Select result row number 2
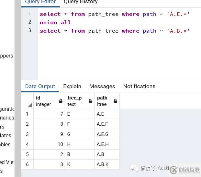Screen dimensions: 201x177 pos(27,124)
